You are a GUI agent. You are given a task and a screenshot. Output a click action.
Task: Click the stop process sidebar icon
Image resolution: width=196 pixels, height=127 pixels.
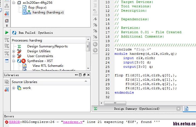(x=7, y=46)
